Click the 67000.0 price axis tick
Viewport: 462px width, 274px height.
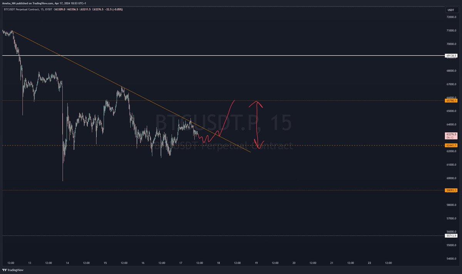451,84
